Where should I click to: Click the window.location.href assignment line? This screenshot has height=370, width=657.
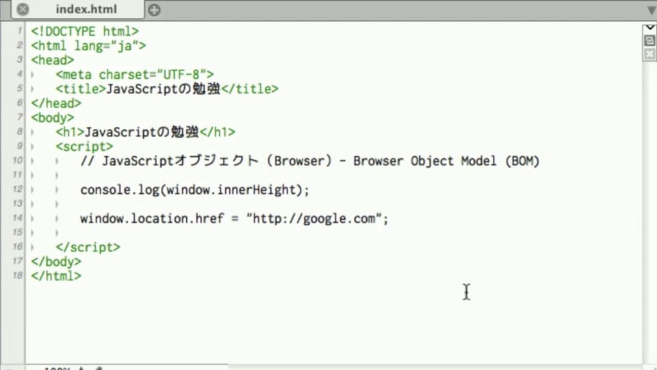pyautogui.click(x=234, y=219)
